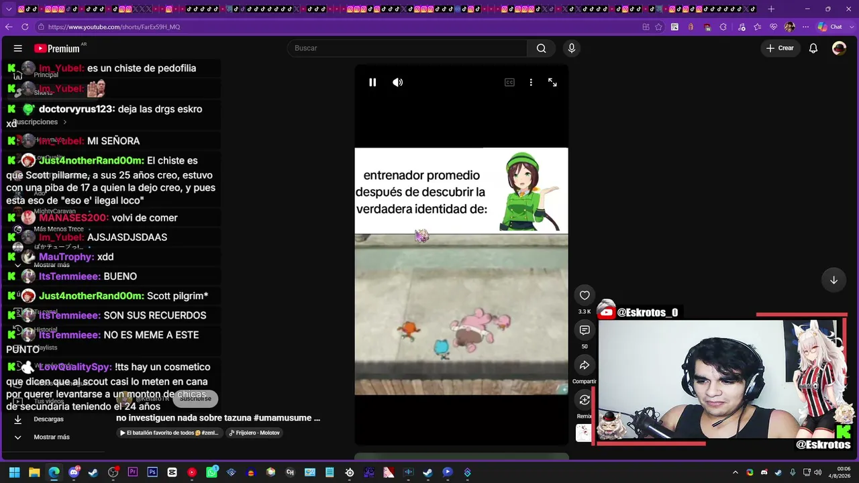This screenshot has height=483, width=859.
Task: Open a new browser tab
Action: (771, 9)
